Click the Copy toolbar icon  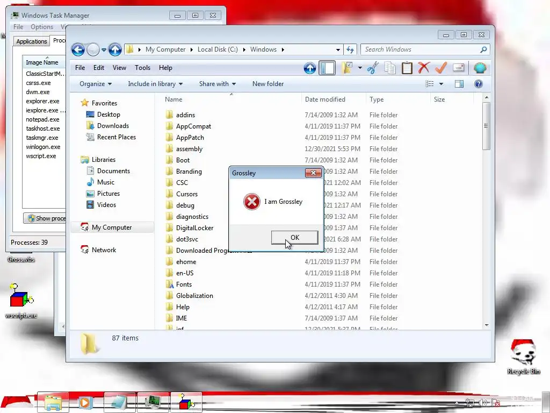point(390,68)
